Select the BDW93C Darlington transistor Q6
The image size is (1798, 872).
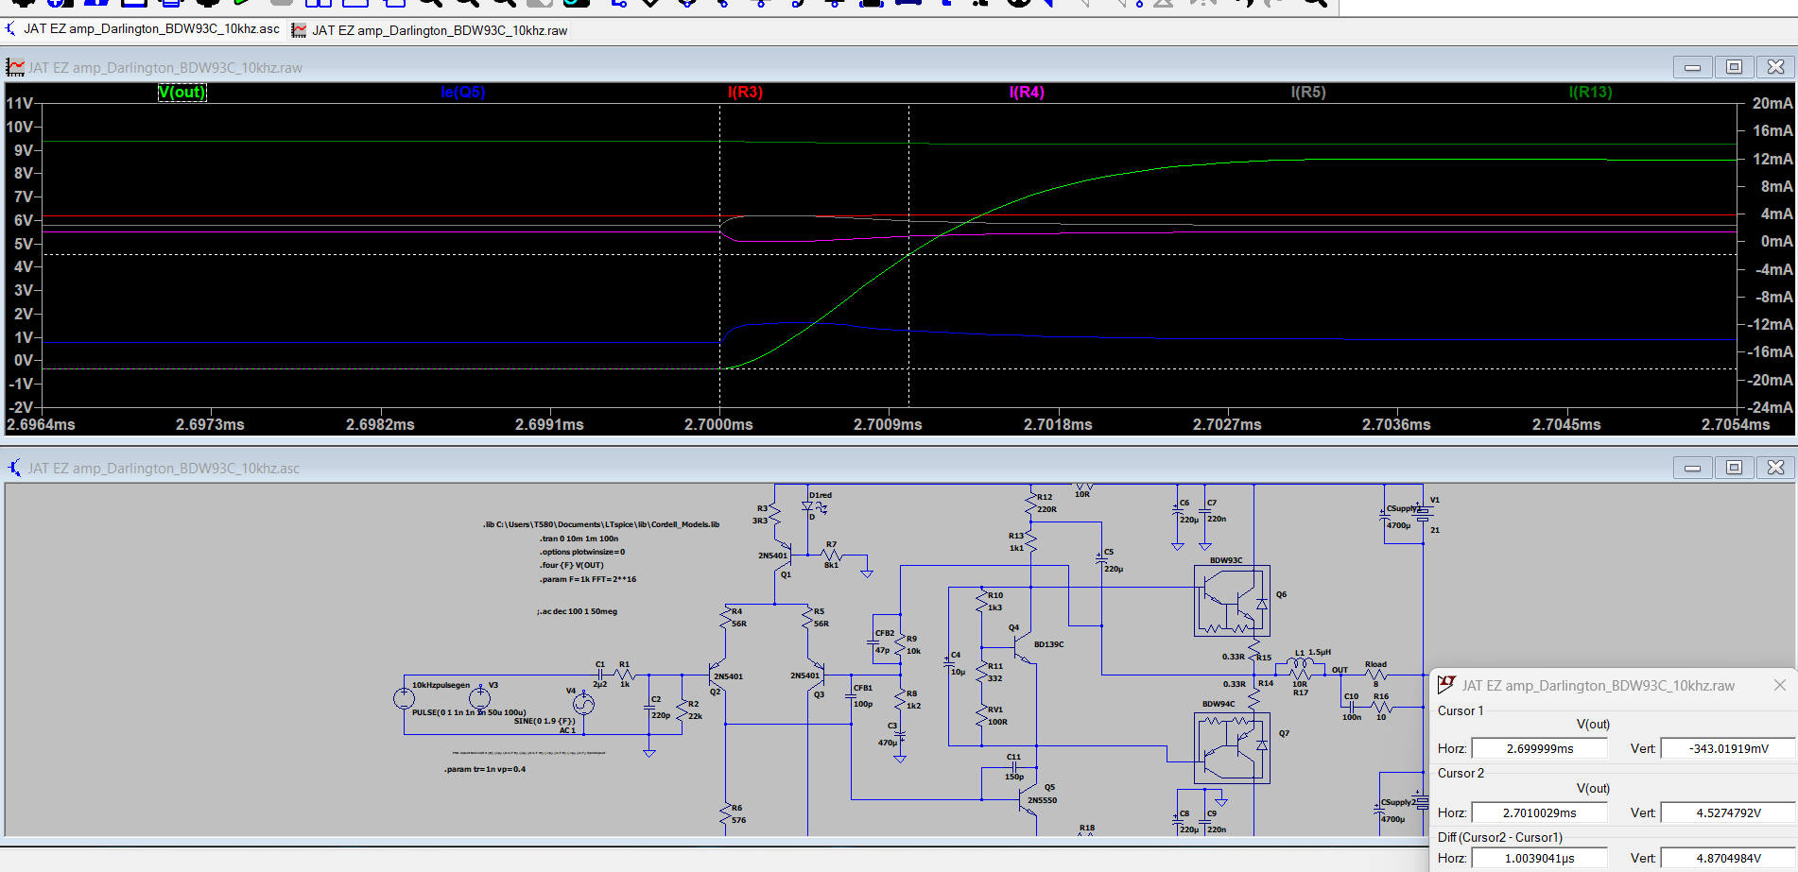pyautogui.click(x=1232, y=601)
